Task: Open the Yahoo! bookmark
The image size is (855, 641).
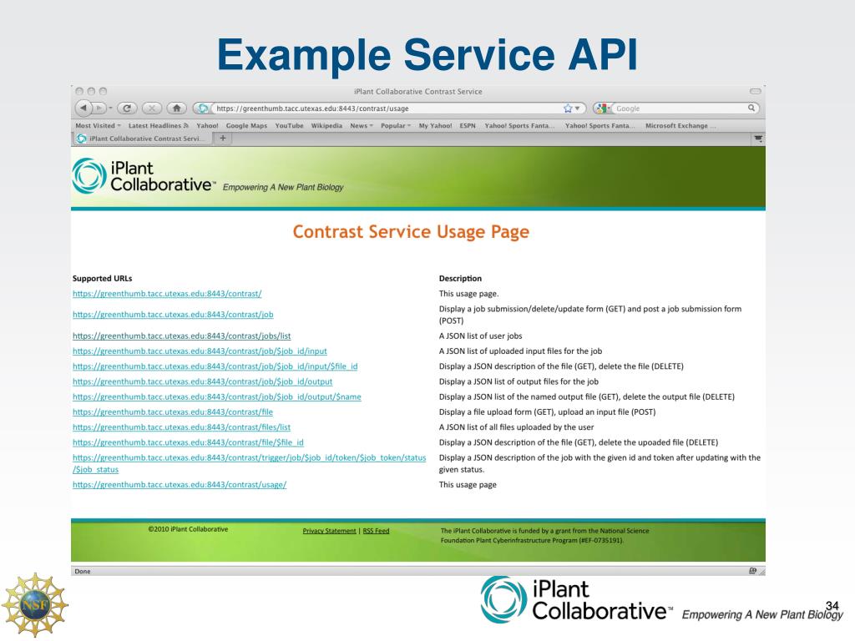Action: tap(207, 125)
